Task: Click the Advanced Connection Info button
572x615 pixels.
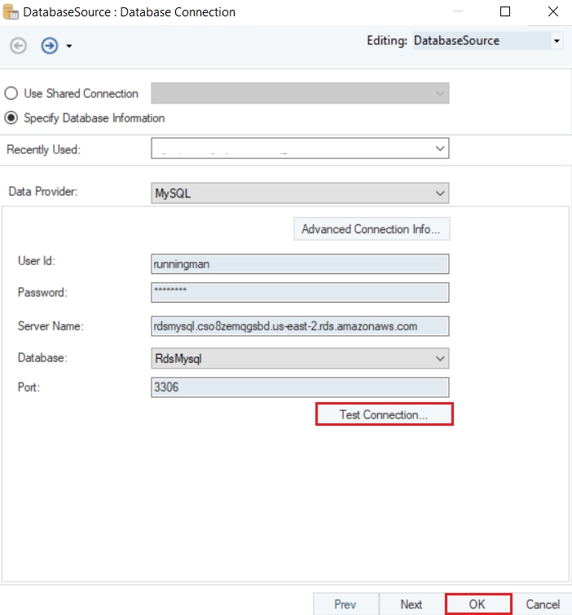Action: coord(371,229)
